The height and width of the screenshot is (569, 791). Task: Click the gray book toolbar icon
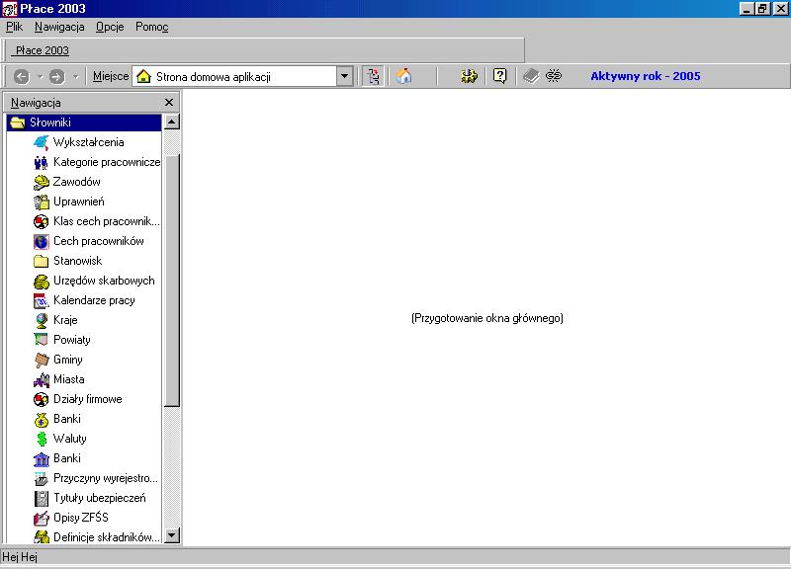click(531, 76)
